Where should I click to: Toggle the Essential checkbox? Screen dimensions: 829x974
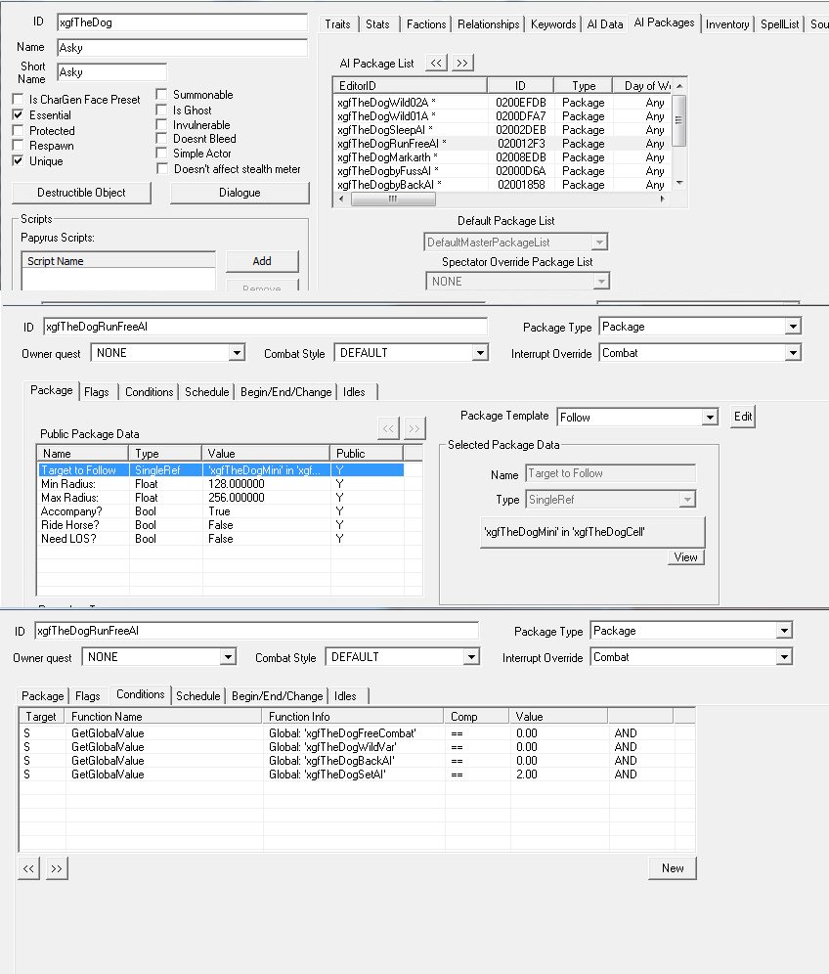pos(18,114)
